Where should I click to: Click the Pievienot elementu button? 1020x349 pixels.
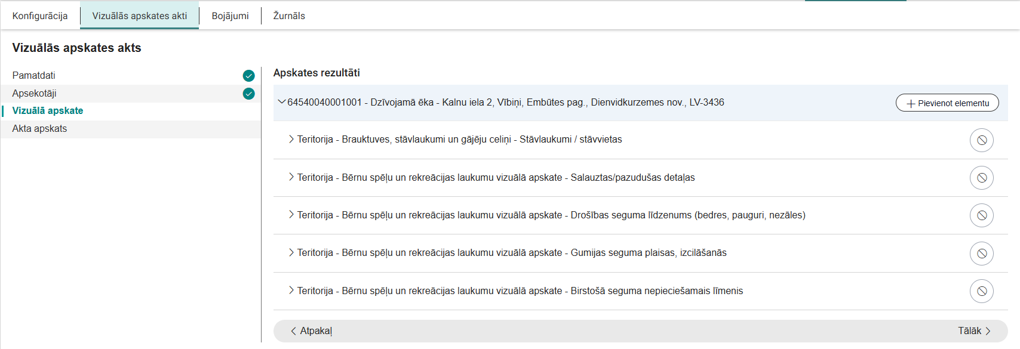[947, 103]
